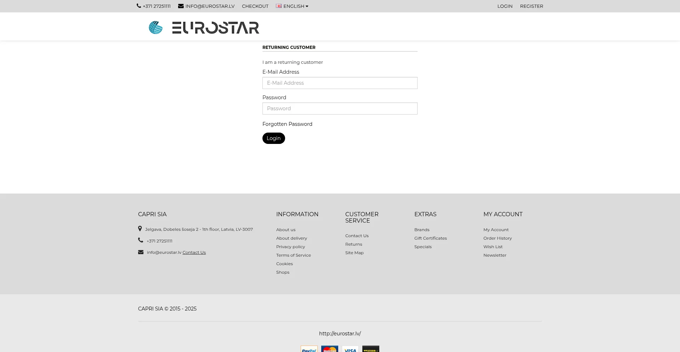Image resolution: width=680 pixels, height=352 pixels.
Task: Expand the language selector chevron
Action: [306, 6]
